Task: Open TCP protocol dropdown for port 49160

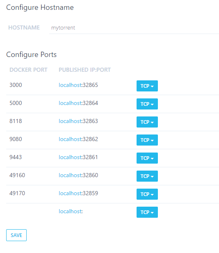Action: tap(147, 176)
